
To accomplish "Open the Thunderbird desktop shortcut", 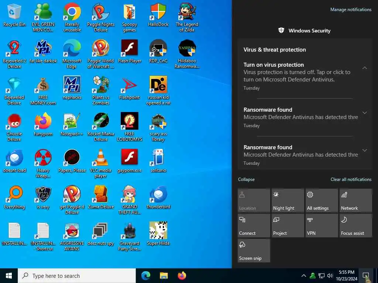I will click(158, 198).
